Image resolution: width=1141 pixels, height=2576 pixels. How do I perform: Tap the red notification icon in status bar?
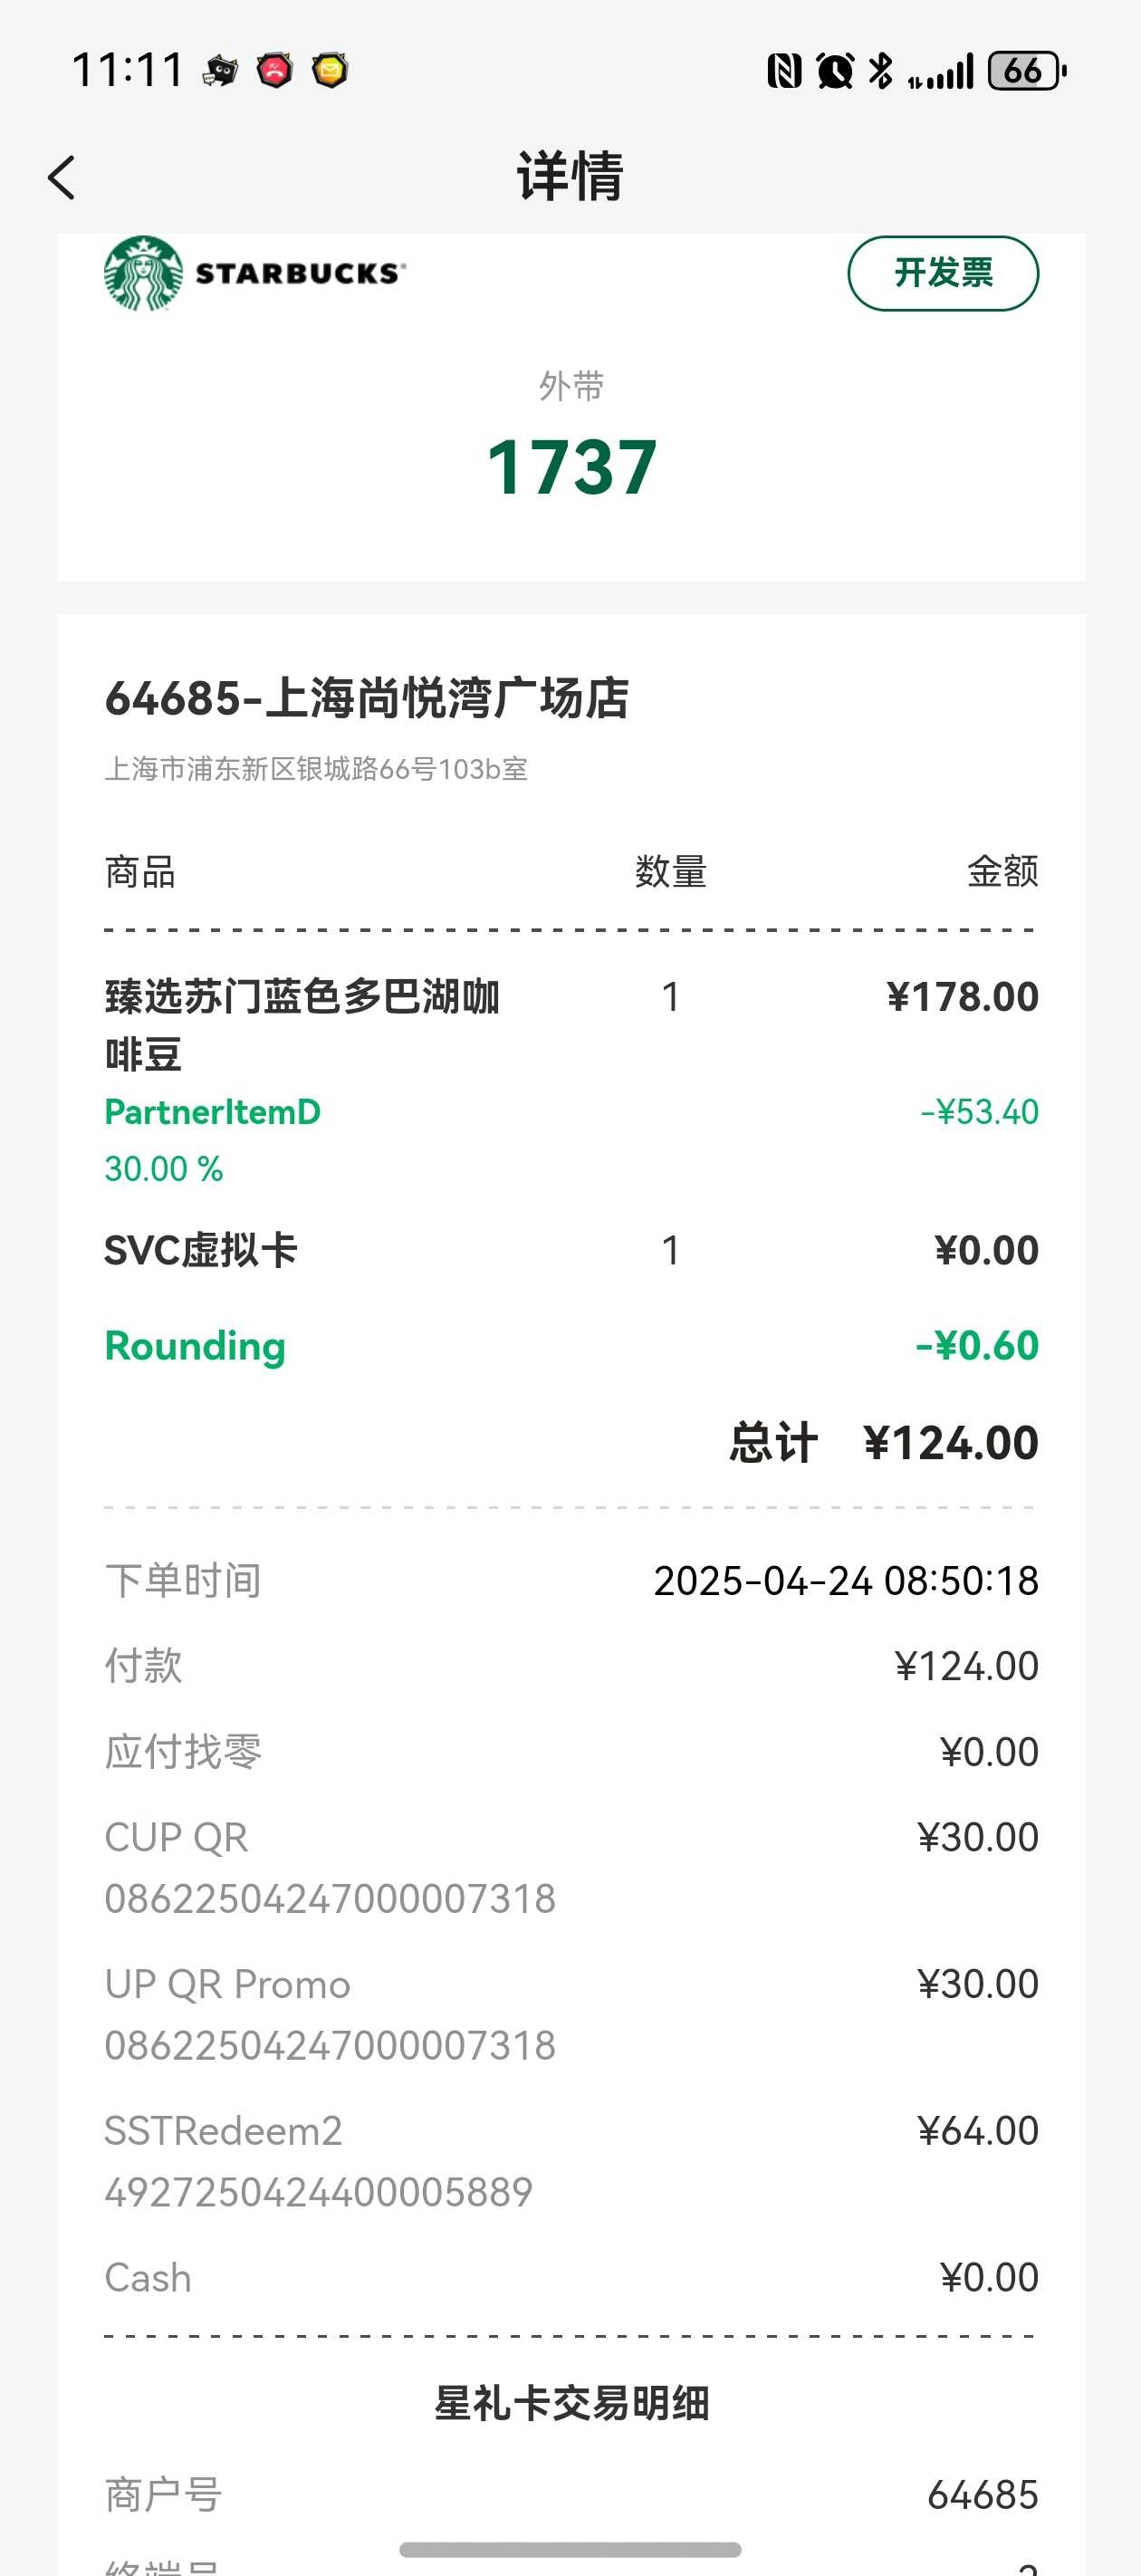point(275,70)
